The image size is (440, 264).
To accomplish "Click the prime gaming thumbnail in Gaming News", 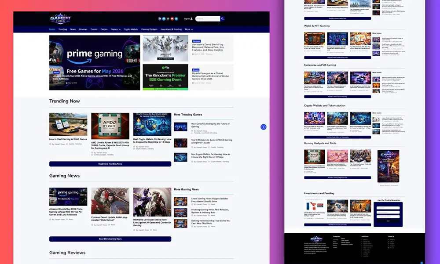I will pyautogui.click(x=68, y=197).
